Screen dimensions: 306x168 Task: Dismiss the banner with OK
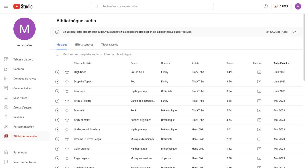pyautogui.click(x=294, y=32)
